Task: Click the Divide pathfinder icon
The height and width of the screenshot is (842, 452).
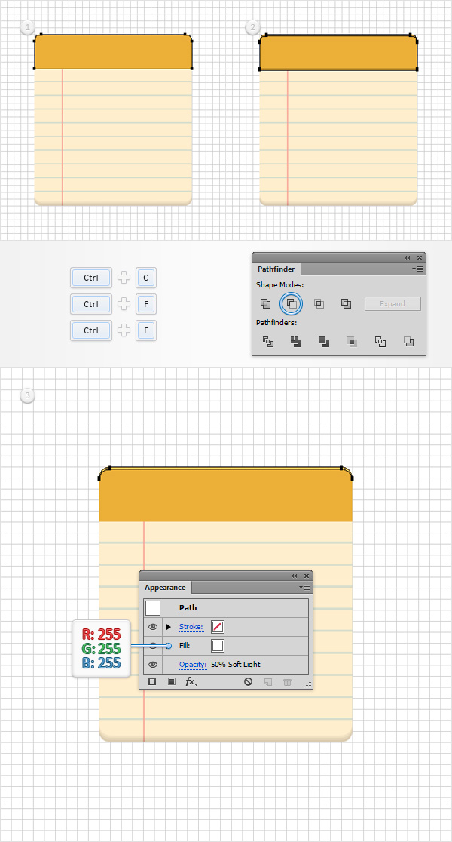Action: point(268,341)
